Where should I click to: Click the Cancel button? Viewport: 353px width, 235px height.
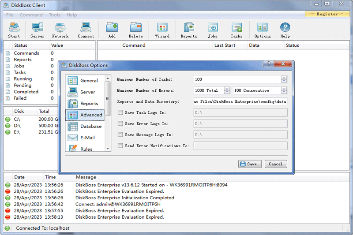pos(275,164)
